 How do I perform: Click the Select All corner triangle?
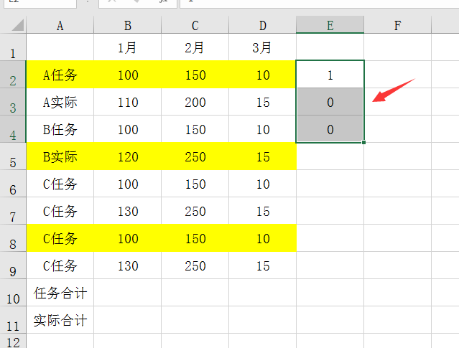[x=17, y=25]
